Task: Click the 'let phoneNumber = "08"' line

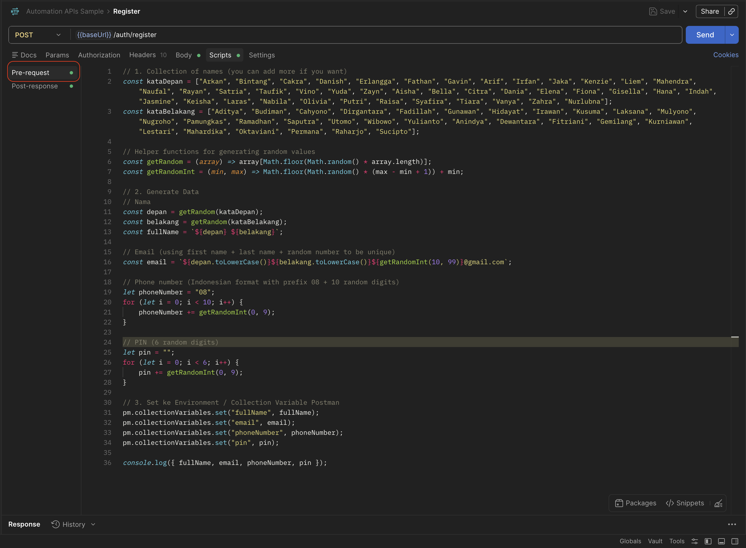Action: [x=169, y=292]
